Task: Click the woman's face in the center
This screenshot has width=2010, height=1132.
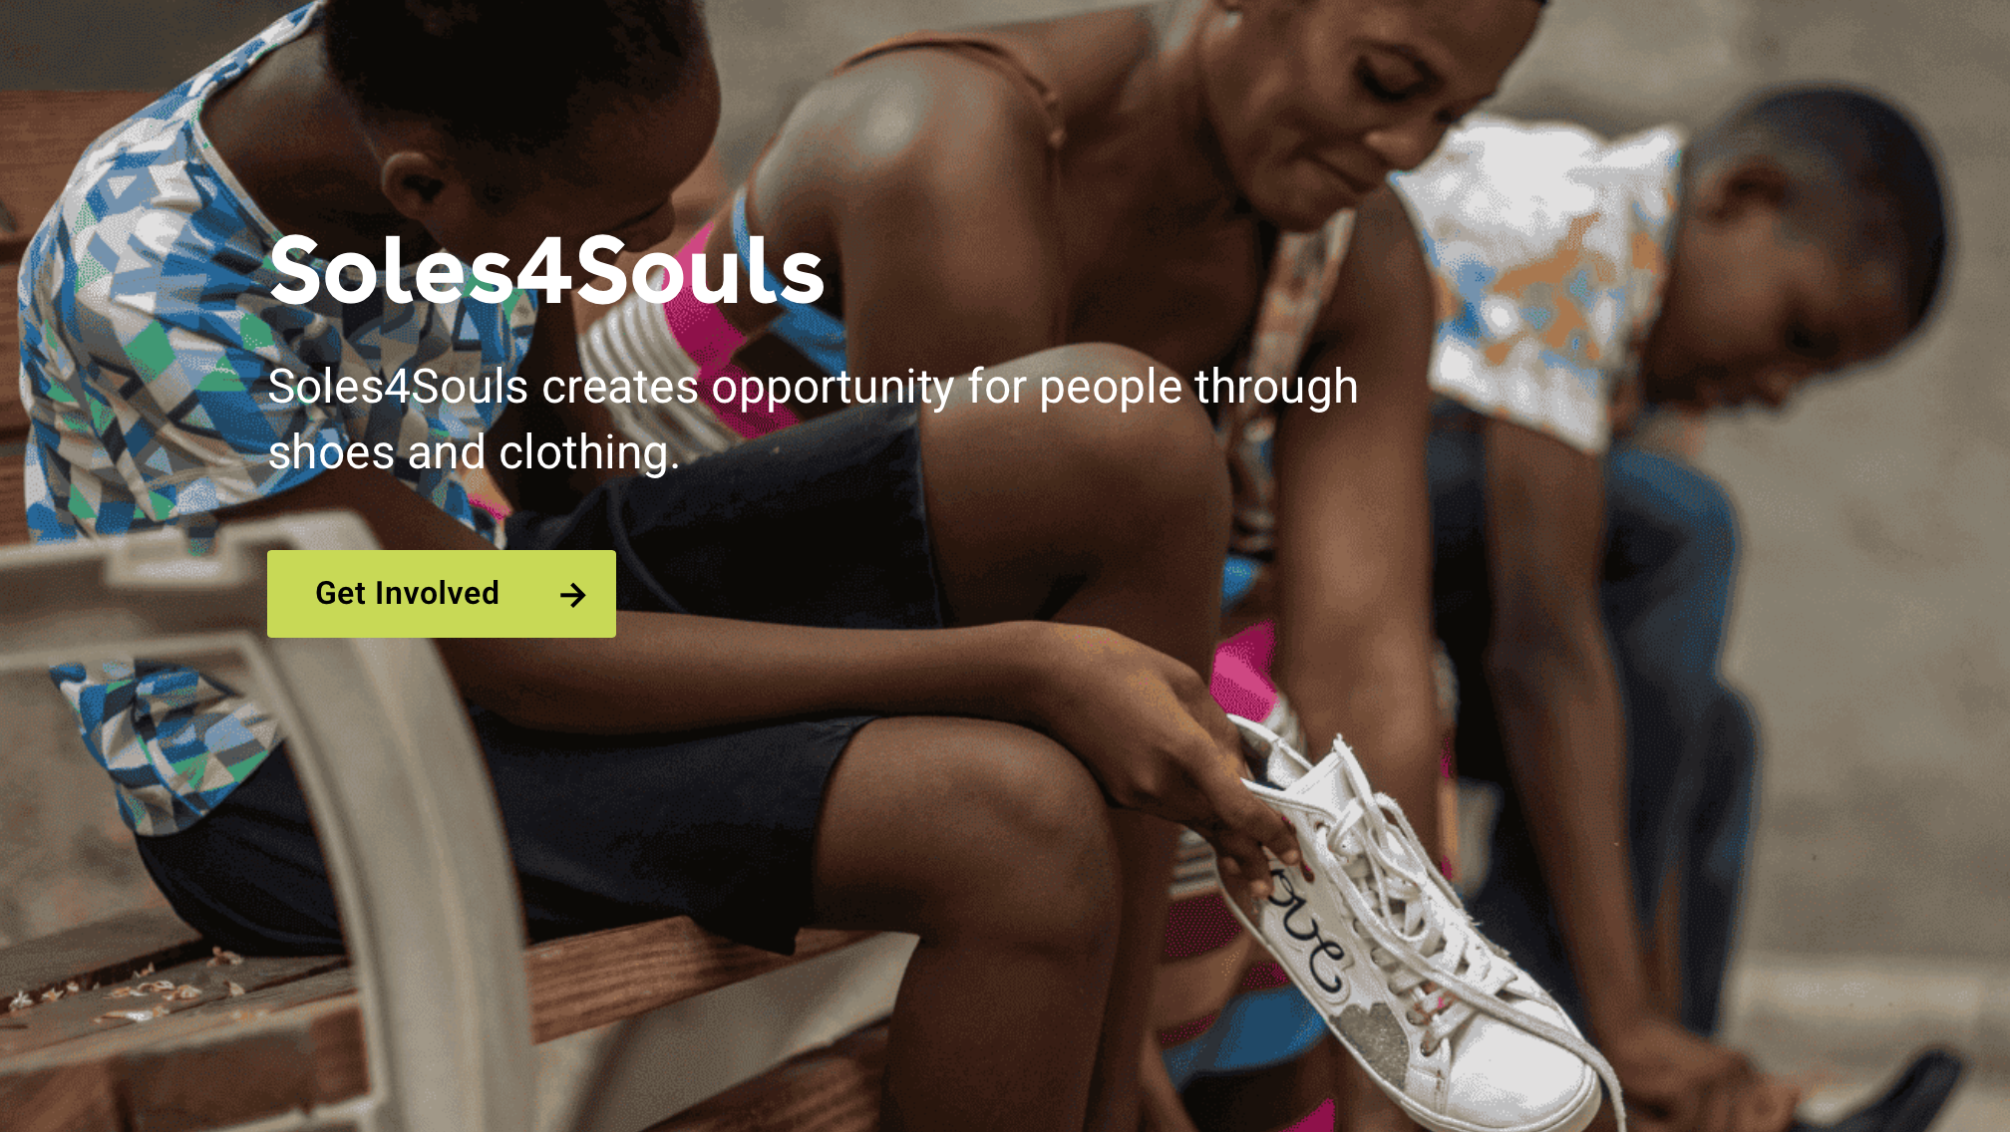Action: [x=1336, y=100]
